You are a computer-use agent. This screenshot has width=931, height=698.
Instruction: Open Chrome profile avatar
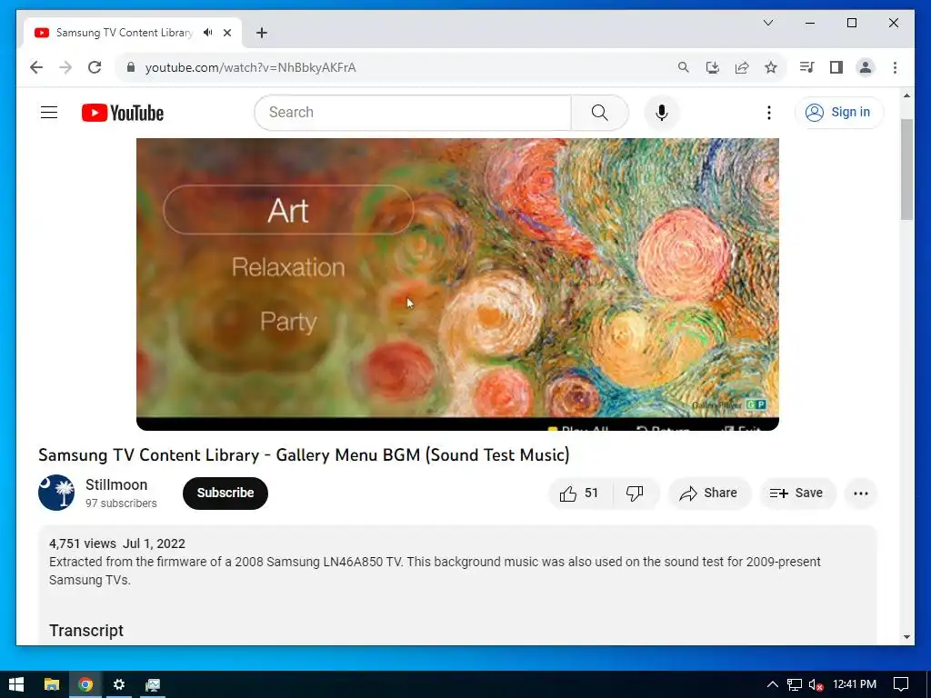click(866, 67)
